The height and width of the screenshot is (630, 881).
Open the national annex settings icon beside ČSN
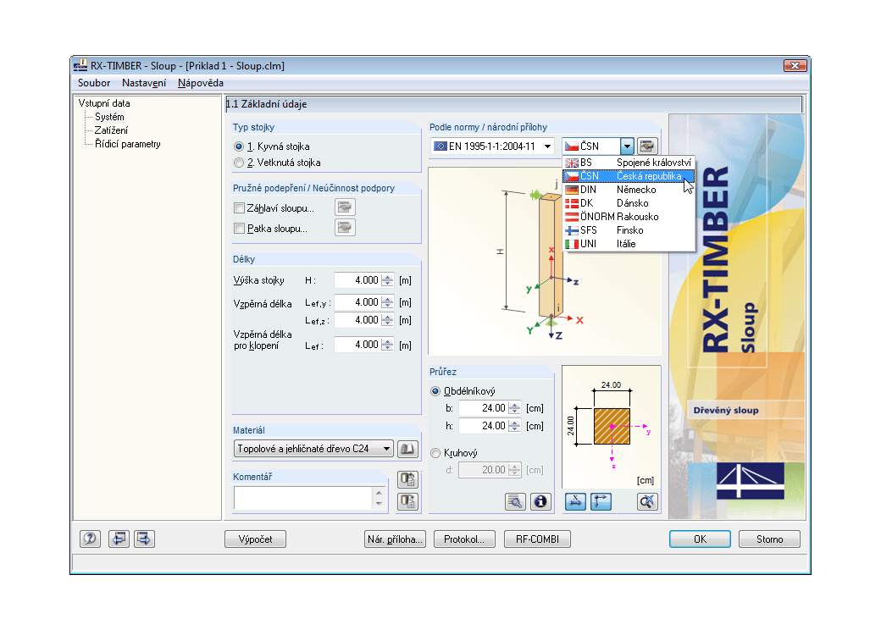coord(647,146)
